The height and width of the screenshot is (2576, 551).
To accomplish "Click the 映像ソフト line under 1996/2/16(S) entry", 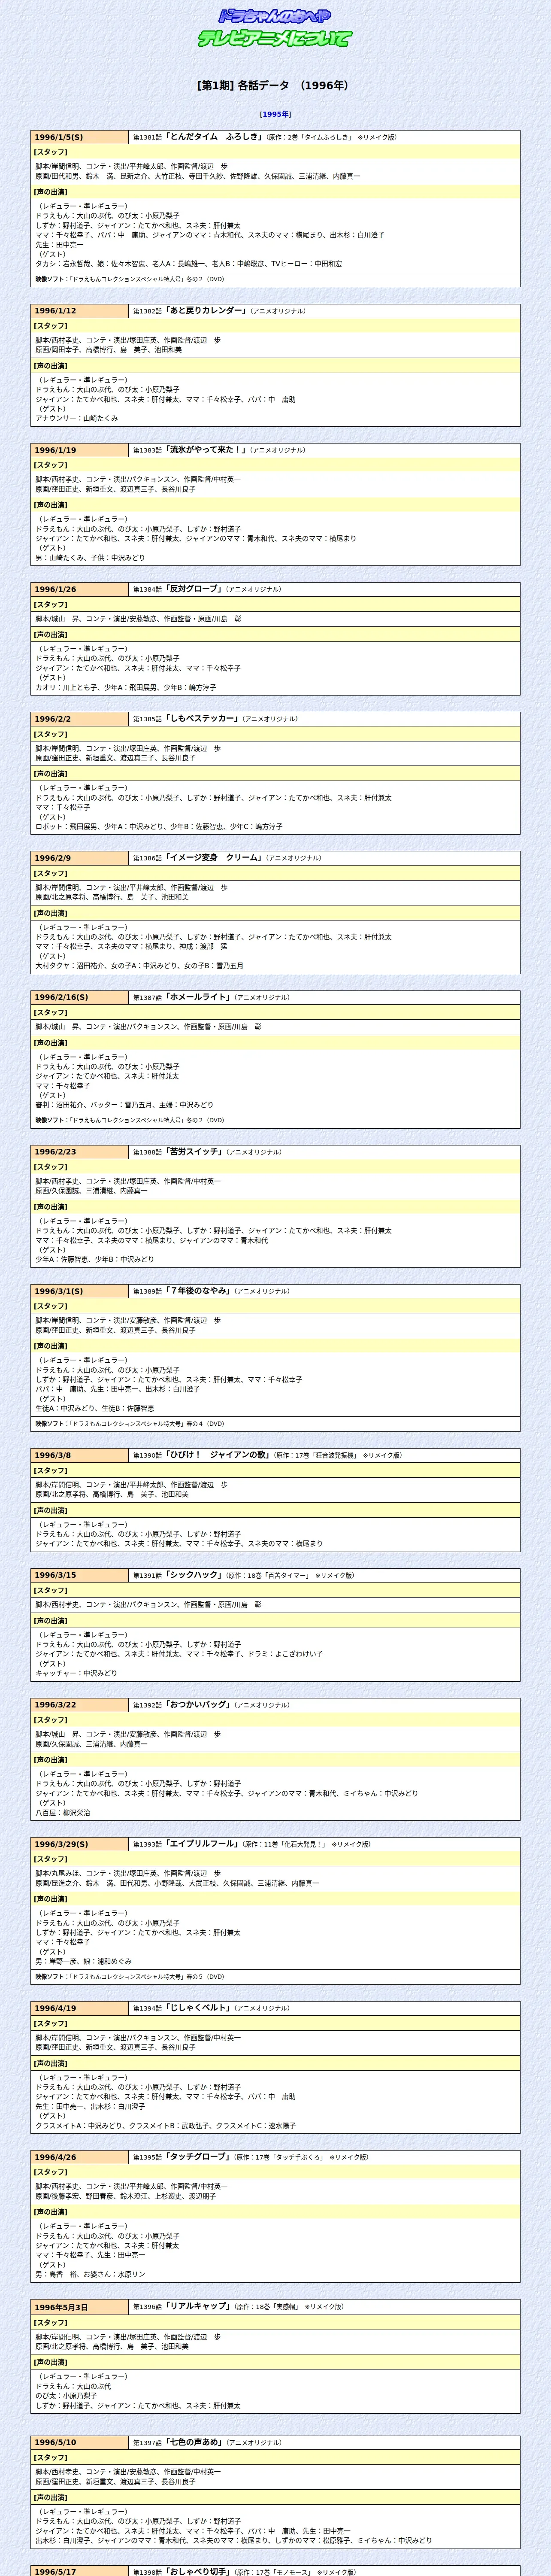I will (275, 1121).
